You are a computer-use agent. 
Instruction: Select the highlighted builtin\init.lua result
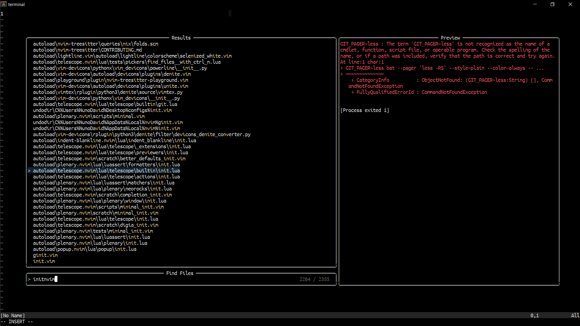pyautogui.click(x=106, y=171)
